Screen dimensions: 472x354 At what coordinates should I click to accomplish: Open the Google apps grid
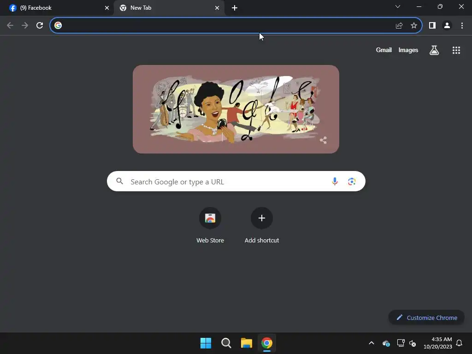coord(456,50)
